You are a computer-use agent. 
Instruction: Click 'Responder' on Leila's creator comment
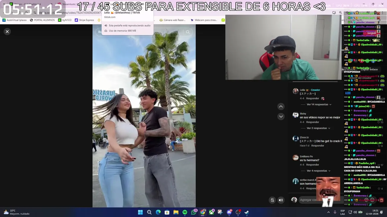313,99
